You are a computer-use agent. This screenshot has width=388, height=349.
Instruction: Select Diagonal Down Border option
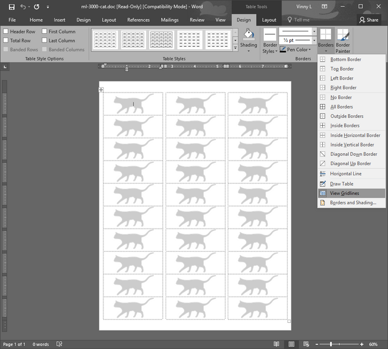[x=353, y=154]
